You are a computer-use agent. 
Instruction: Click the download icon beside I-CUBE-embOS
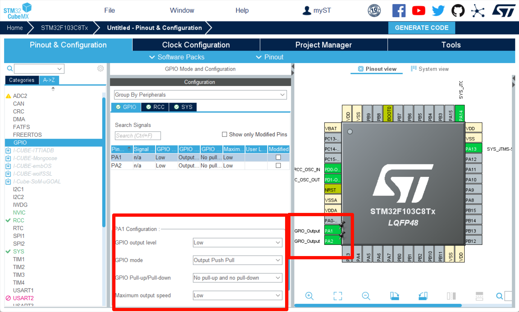(8, 166)
